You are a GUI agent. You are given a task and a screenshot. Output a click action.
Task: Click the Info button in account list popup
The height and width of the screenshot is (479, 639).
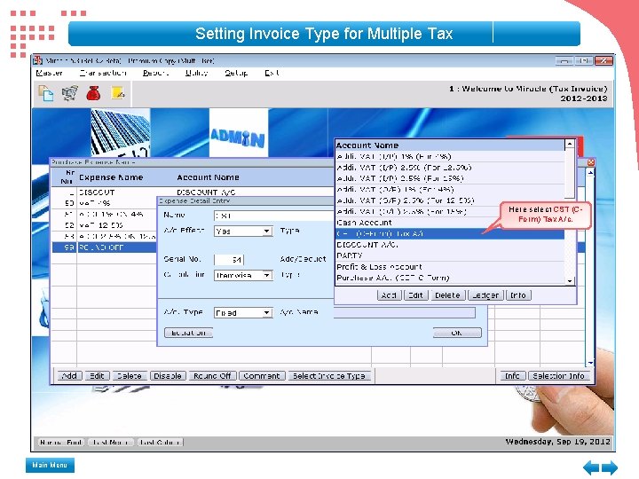tap(518, 295)
